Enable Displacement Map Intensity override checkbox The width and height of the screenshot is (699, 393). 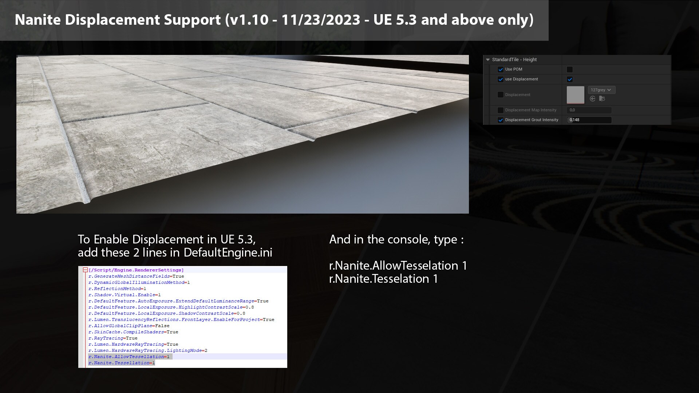point(501,110)
